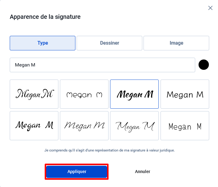Cancel with the Annuler button
Viewport: 218px width, 187px height.
click(x=143, y=172)
